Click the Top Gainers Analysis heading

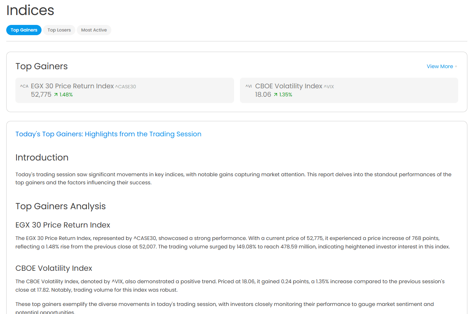61,206
